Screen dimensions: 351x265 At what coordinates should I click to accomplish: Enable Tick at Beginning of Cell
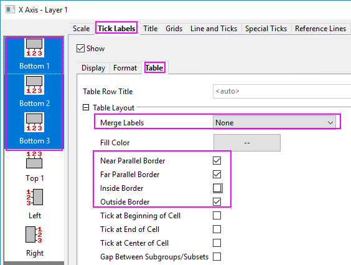coord(217,216)
